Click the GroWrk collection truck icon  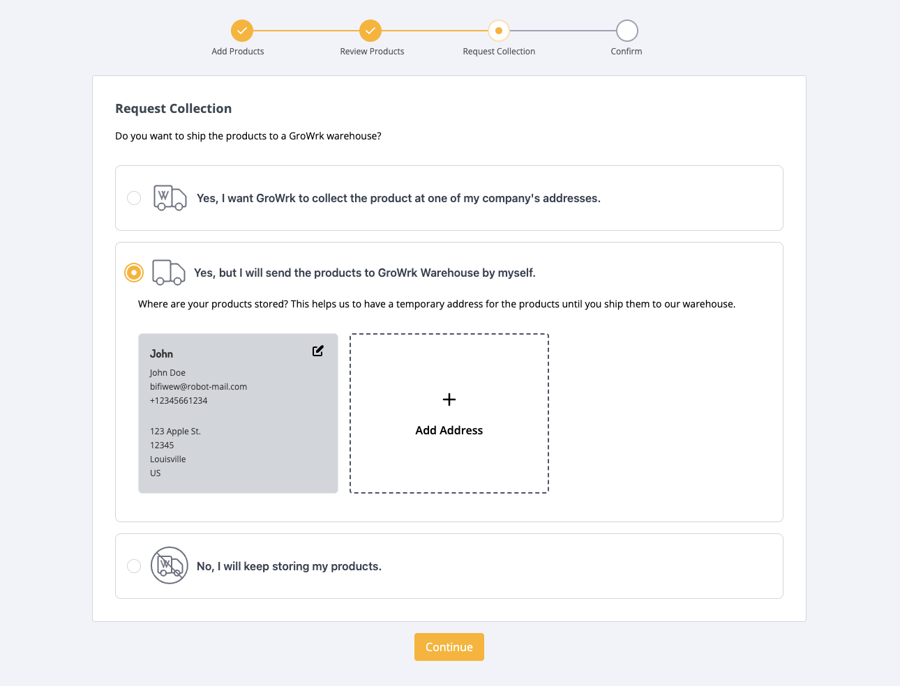click(x=170, y=198)
